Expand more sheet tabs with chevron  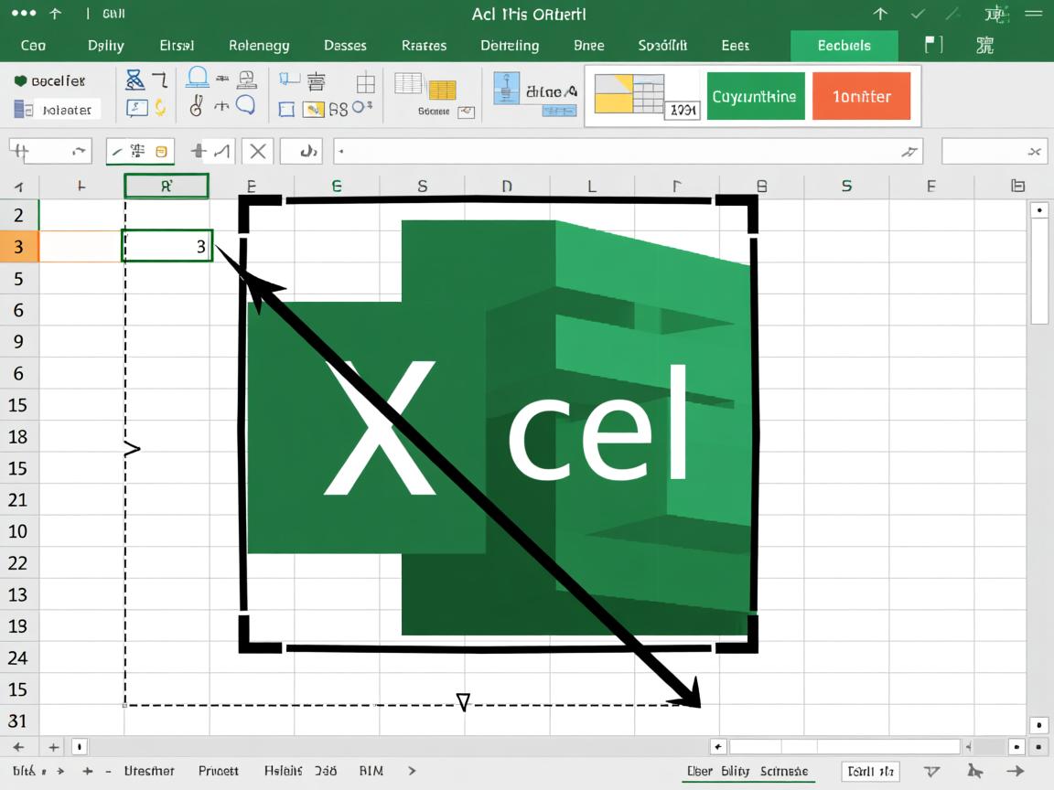(x=412, y=771)
